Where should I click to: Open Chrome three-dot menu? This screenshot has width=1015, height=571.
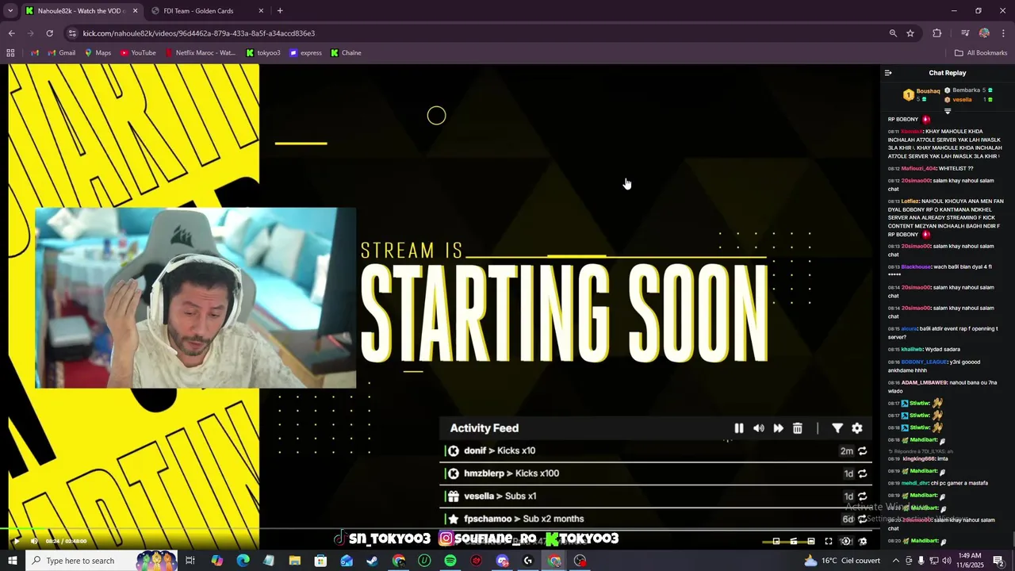click(x=1004, y=33)
